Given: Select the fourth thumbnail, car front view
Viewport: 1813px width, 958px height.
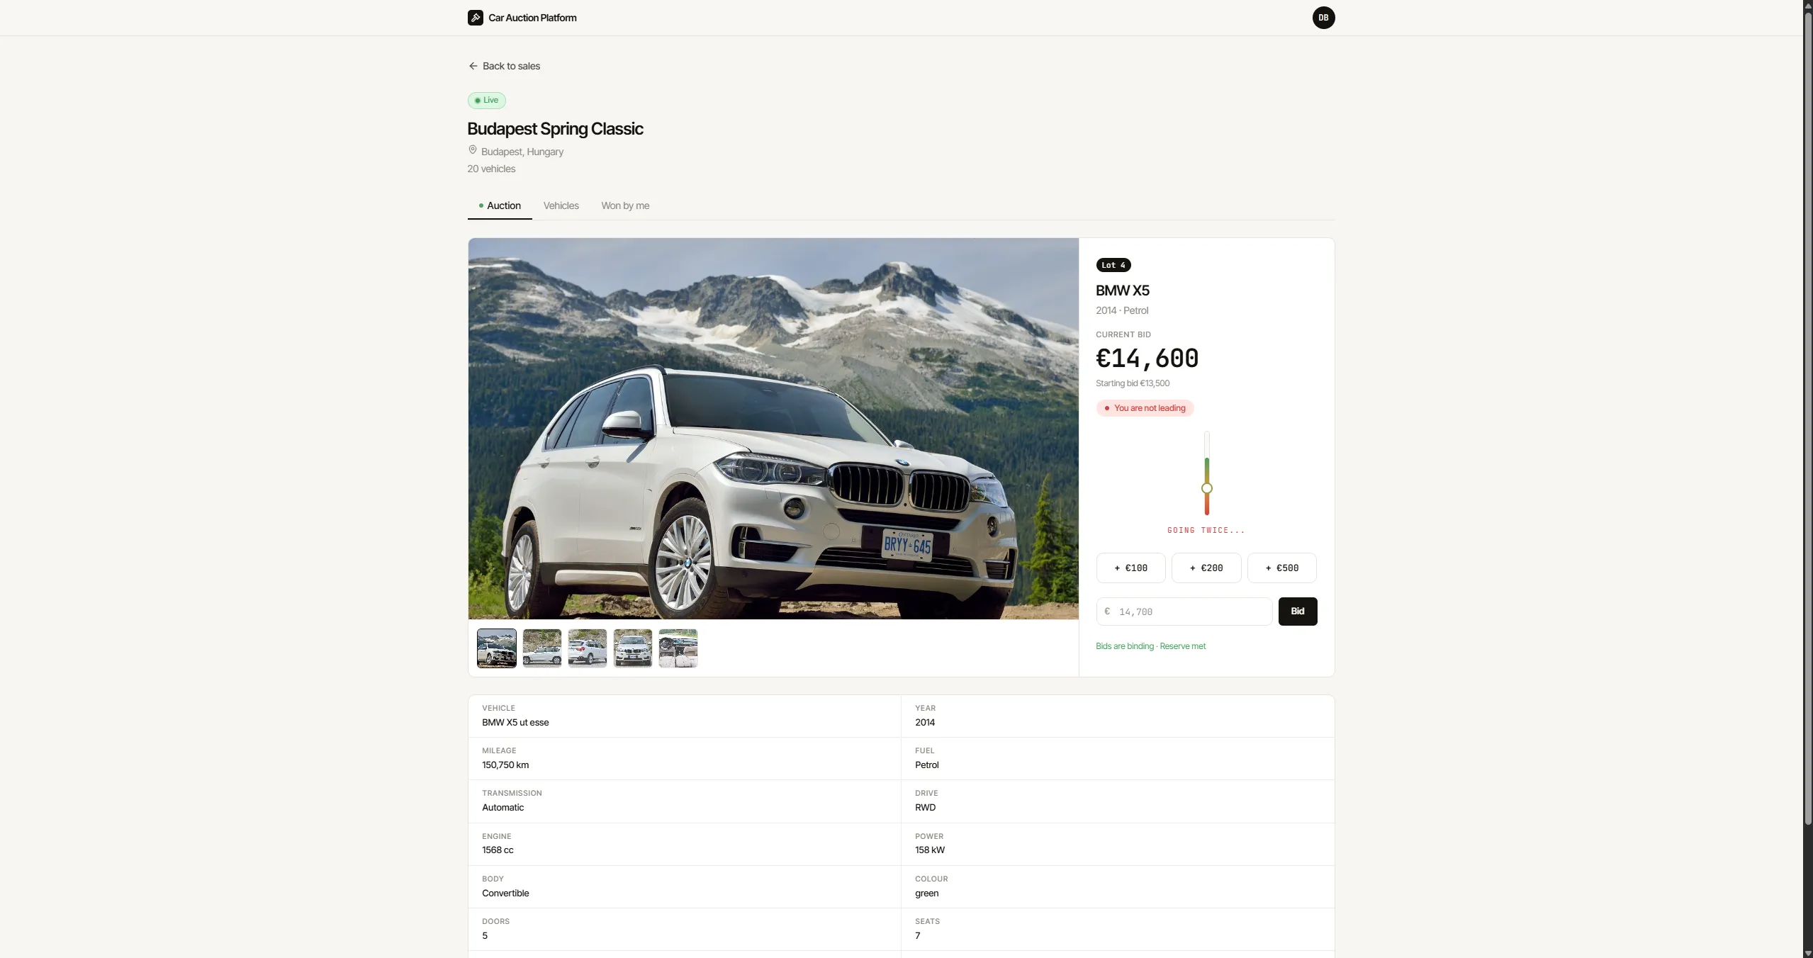Looking at the screenshot, I should (x=632, y=648).
